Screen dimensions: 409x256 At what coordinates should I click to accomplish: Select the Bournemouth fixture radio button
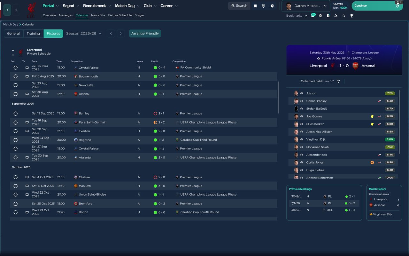(15, 76)
